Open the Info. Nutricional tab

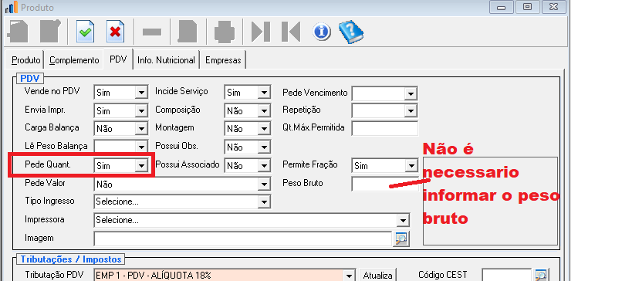(166, 60)
